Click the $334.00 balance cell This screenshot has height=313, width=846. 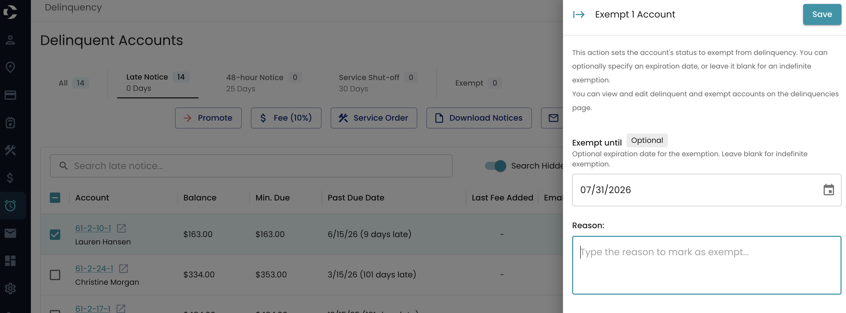(x=199, y=275)
